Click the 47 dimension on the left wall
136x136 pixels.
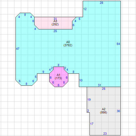(x=18, y=49)
